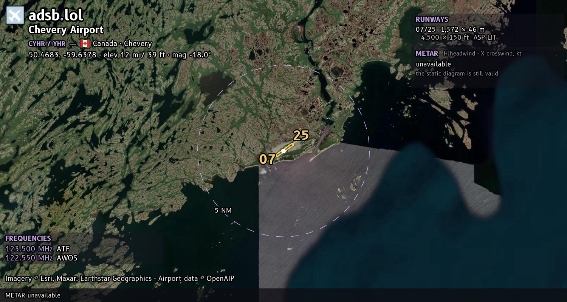Click the Imagery © Esri, Maxar attribution text
The width and height of the screenshot is (567, 302).
coord(119,279)
